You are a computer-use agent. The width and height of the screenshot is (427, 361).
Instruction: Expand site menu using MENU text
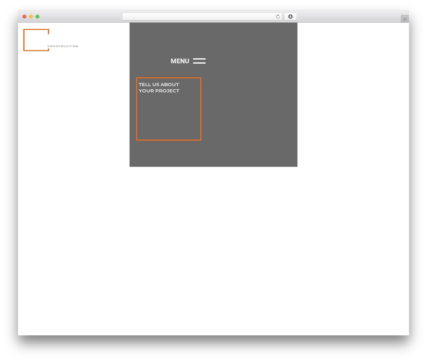180,61
